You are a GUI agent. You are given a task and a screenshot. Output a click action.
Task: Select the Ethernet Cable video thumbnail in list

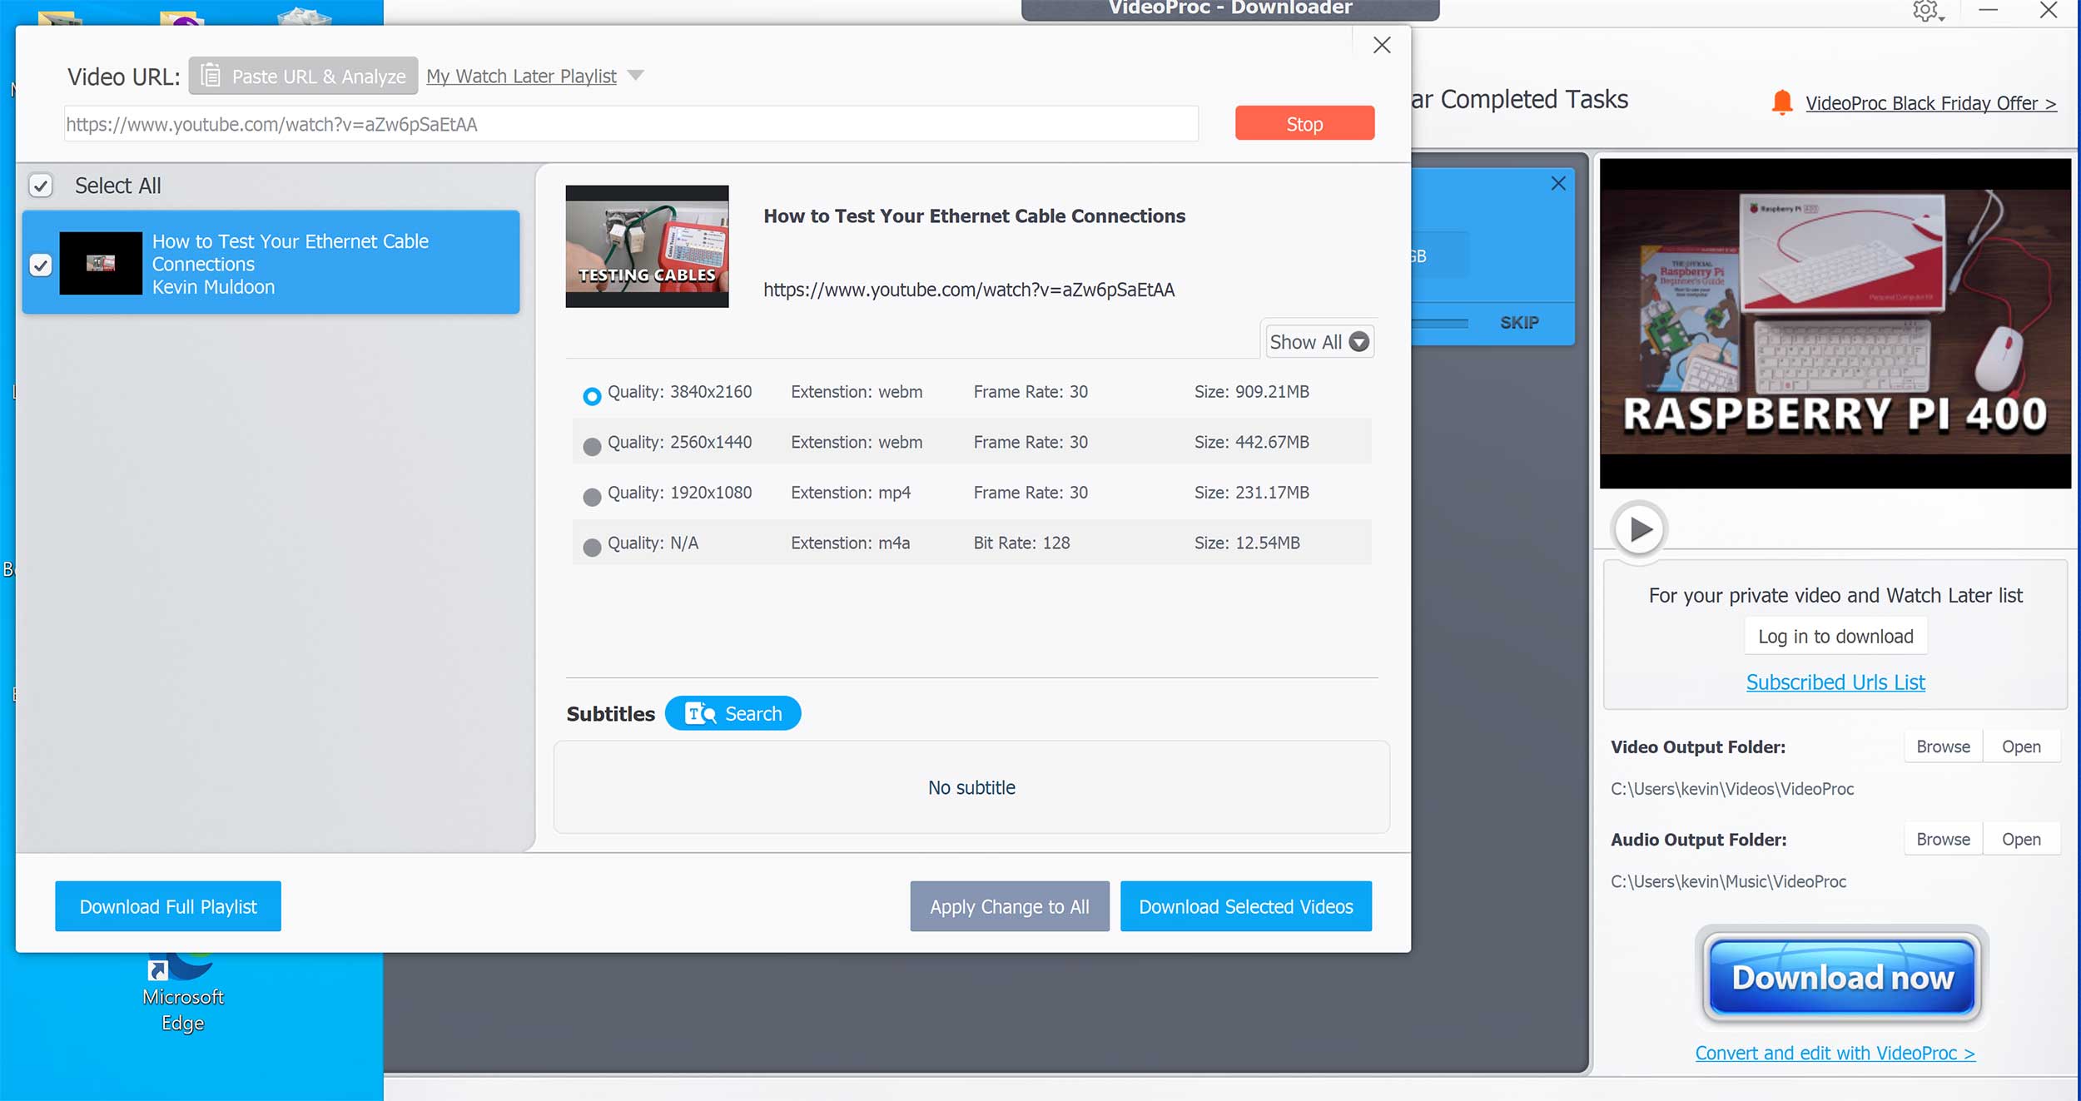point(101,263)
